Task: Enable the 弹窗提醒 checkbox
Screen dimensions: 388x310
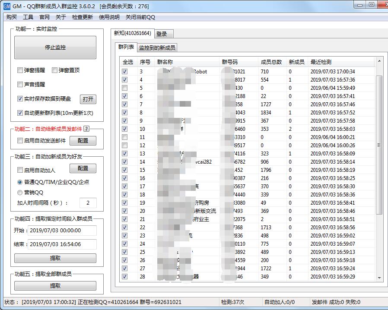Action: [20, 70]
